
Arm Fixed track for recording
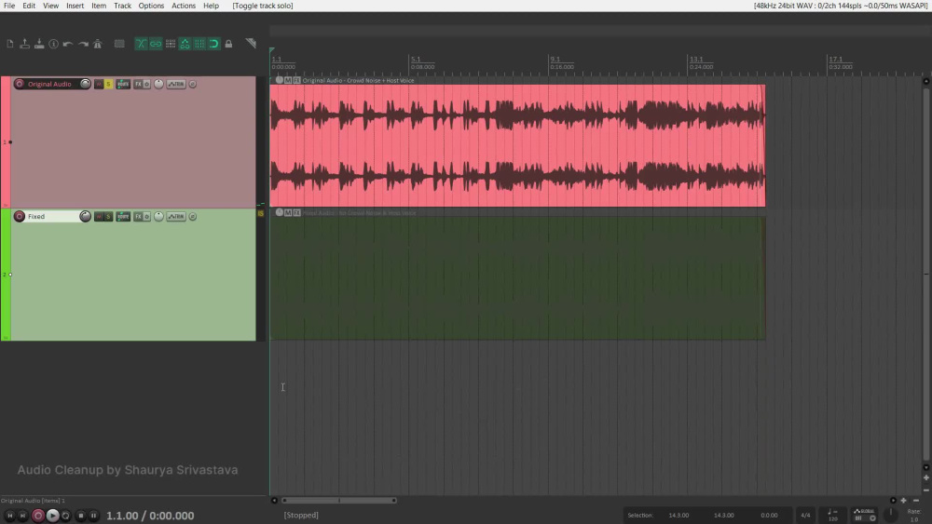20,217
